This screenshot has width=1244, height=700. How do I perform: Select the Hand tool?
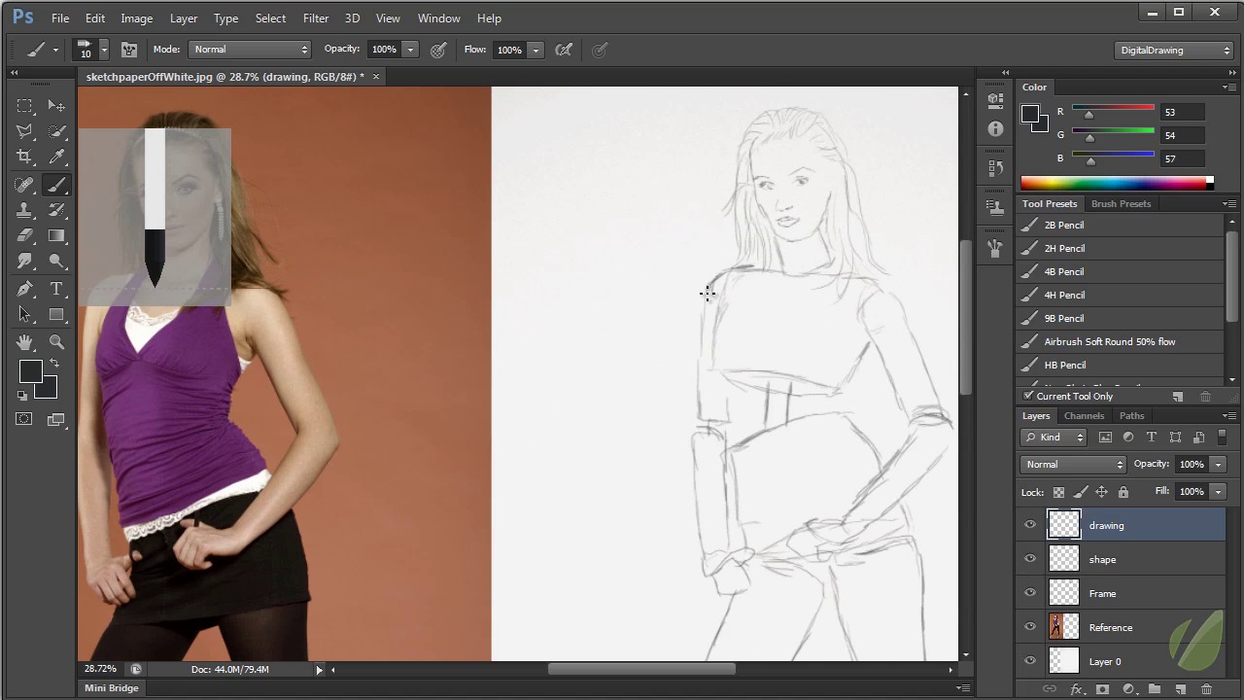(25, 342)
